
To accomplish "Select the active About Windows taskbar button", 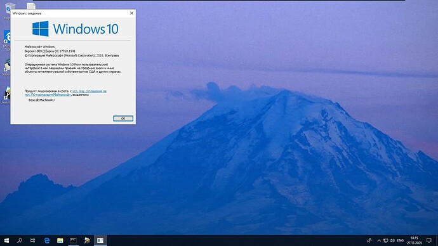I will click(x=100, y=240).
